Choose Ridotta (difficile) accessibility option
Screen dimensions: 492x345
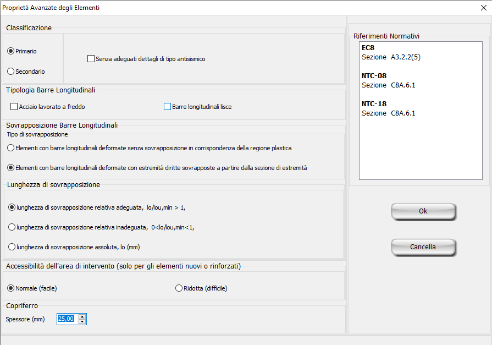point(178,288)
